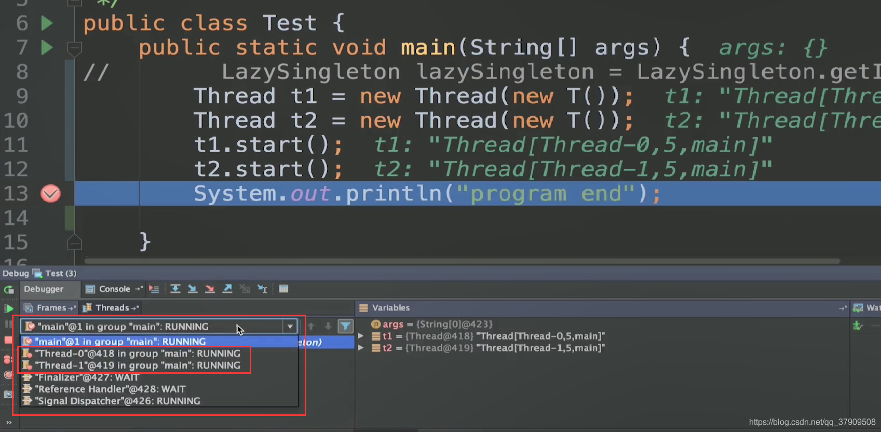Open the Test (3) debug session tab

point(55,273)
